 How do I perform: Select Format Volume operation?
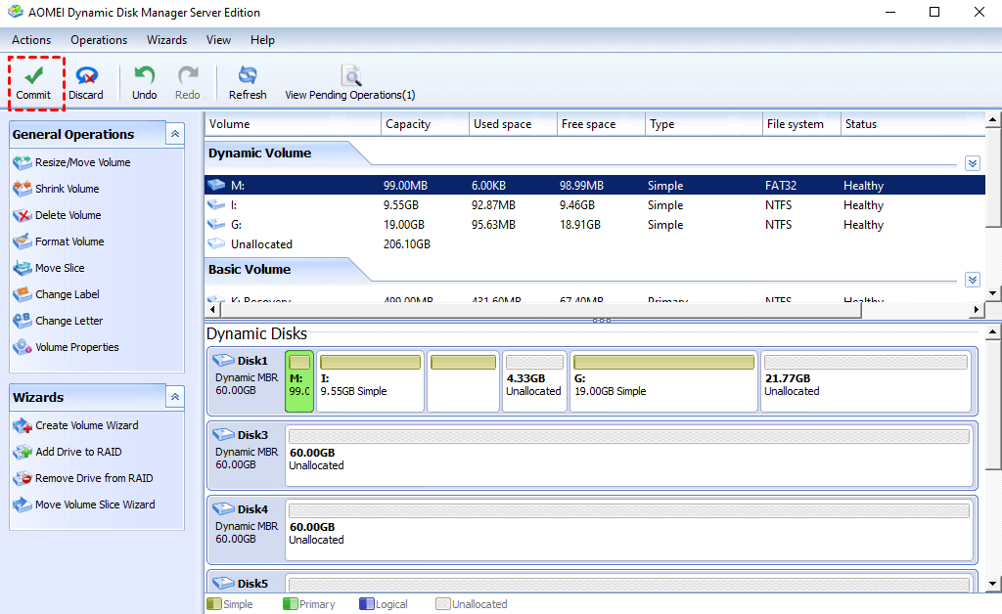pos(69,241)
